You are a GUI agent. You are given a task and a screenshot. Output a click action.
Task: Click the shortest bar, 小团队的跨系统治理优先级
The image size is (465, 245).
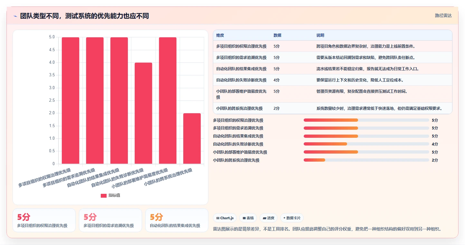192,138
